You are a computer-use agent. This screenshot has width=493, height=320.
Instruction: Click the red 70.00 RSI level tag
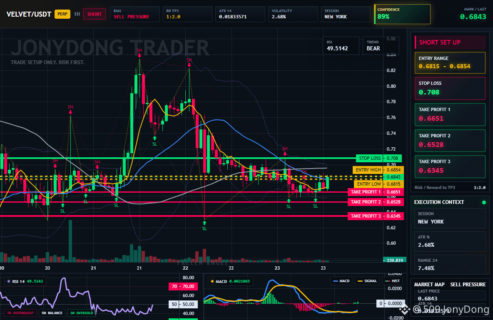pyautogui.click(x=183, y=286)
